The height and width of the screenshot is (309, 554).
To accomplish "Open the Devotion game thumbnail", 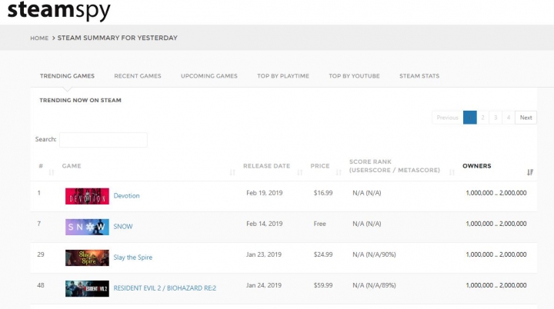I will pyautogui.click(x=87, y=196).
